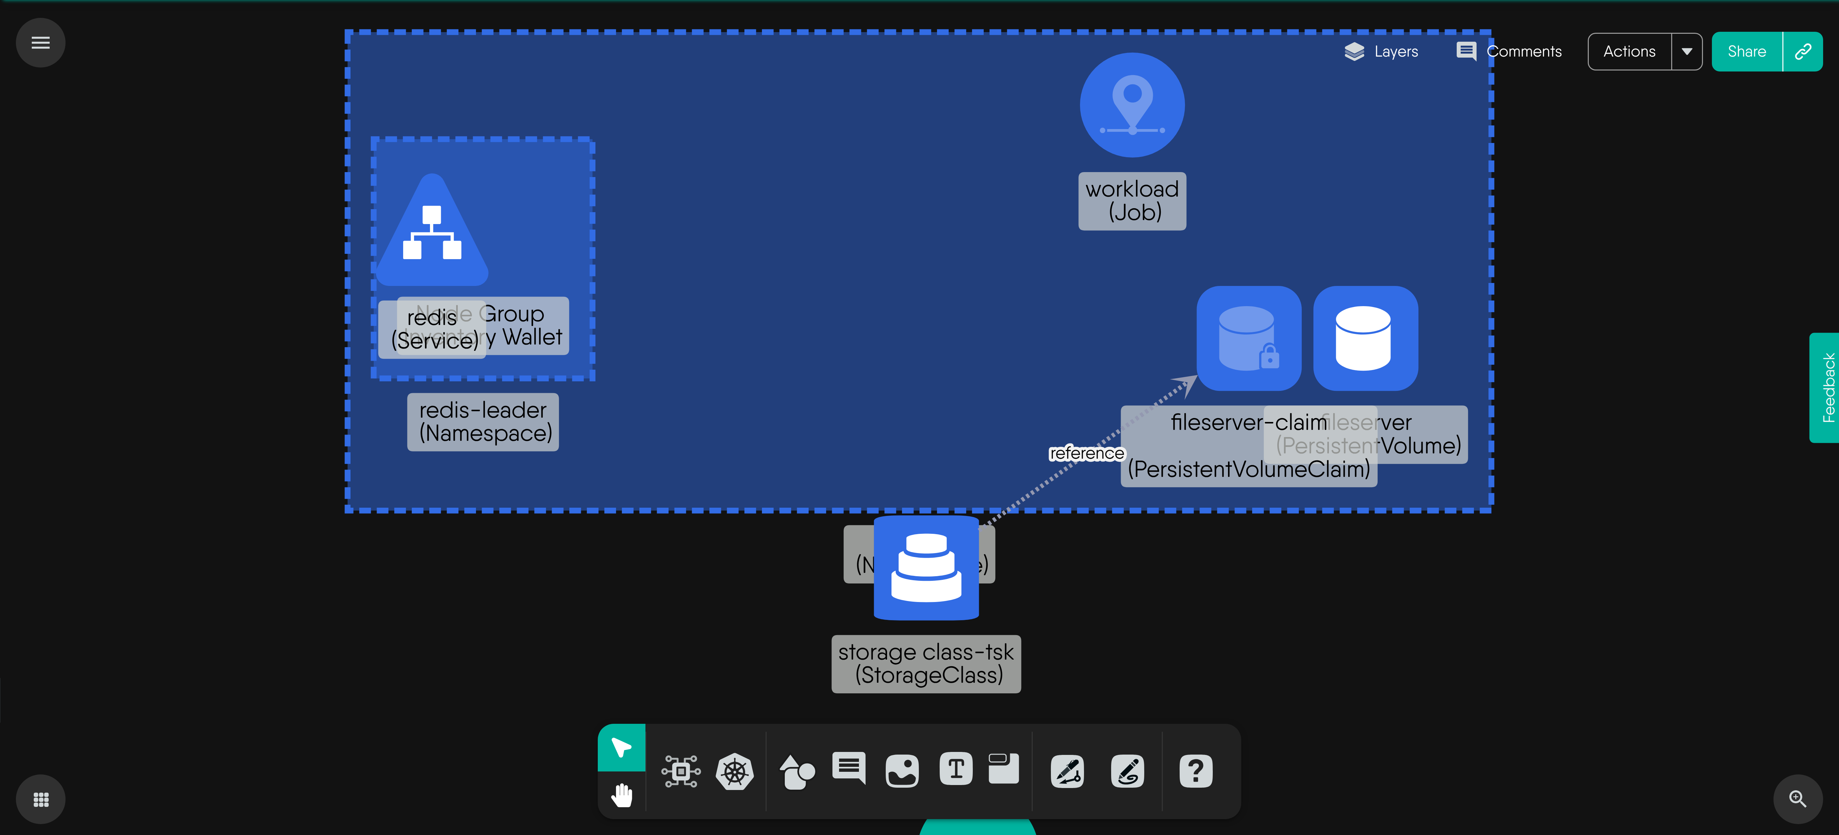Click the Actions button

click(x=1629, y=51)
